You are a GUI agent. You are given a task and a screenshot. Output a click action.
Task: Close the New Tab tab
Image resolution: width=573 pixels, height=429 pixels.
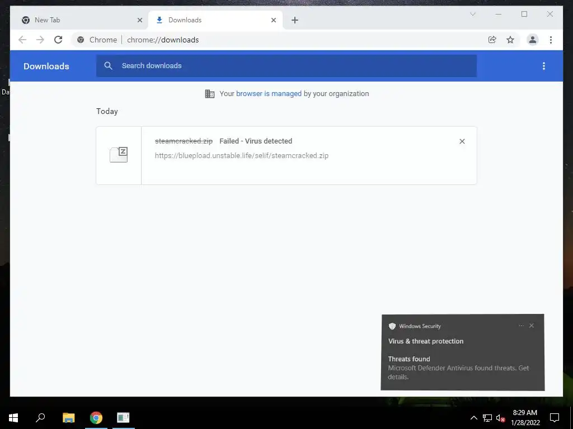click(139, 20)
